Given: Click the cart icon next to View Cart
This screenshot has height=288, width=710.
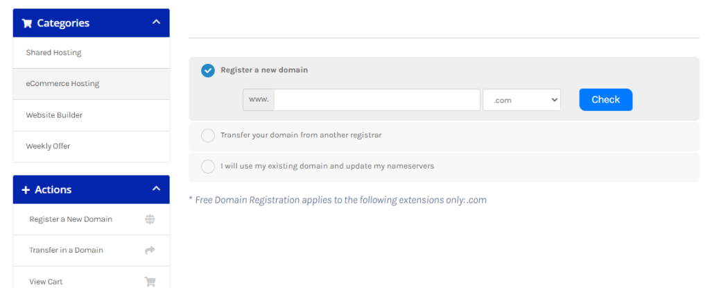Looking at the screenshot, I should click(x=150, y=282).
